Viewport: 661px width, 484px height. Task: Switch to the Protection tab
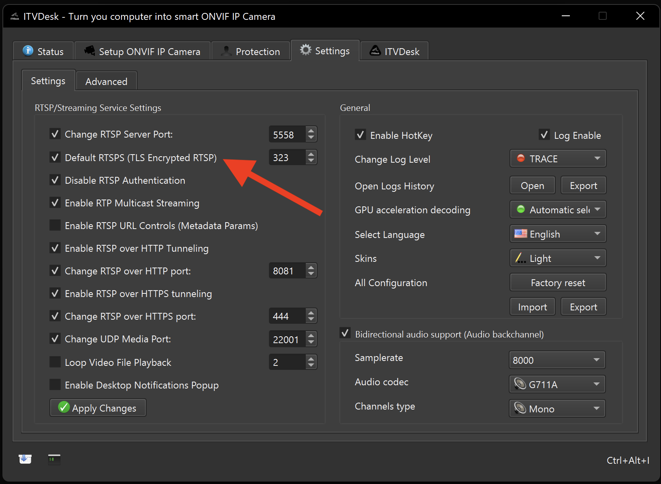(x=251, y=51)
